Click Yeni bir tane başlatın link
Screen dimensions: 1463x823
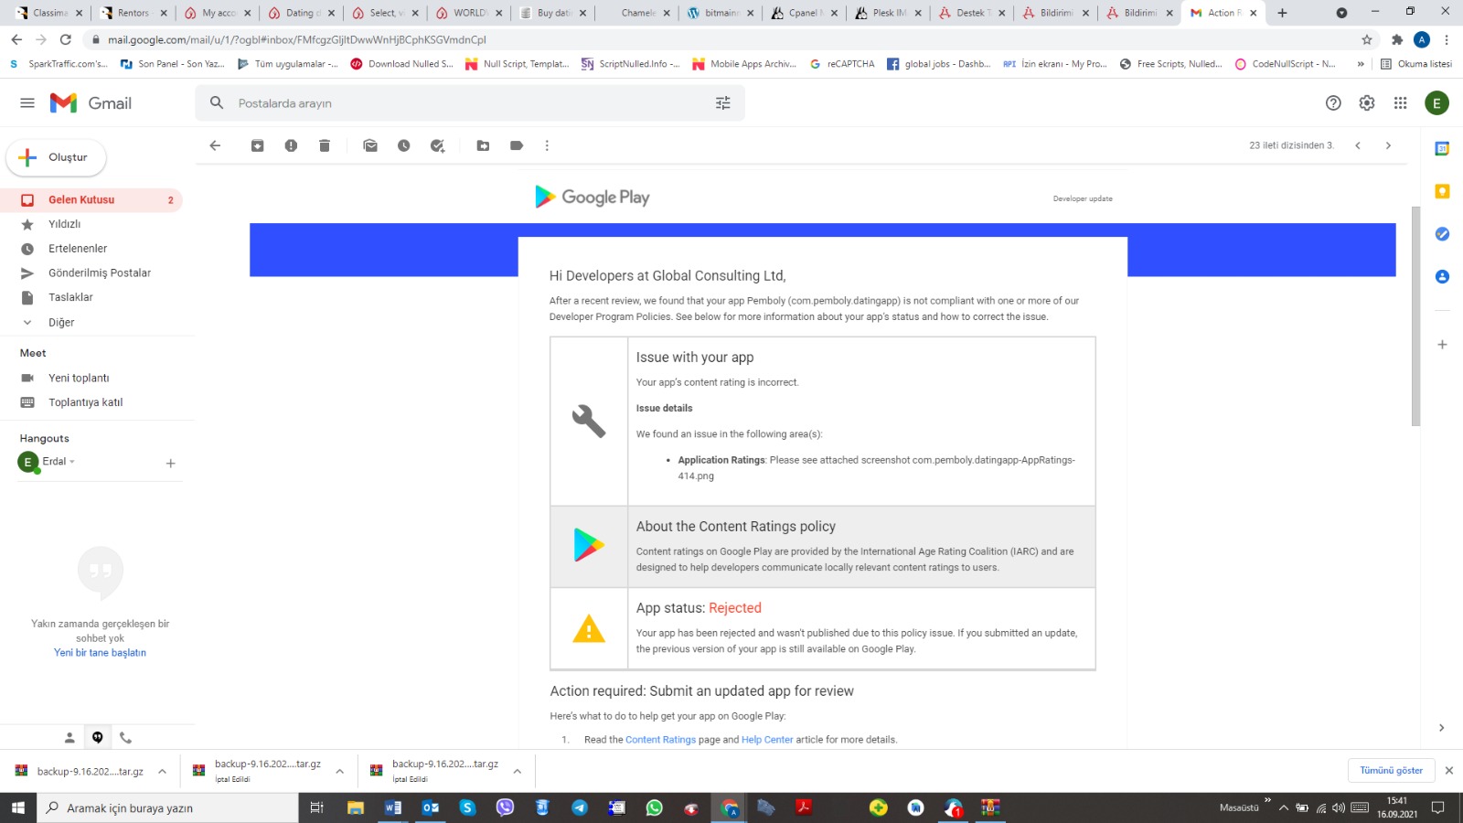[x=100, y=653]
